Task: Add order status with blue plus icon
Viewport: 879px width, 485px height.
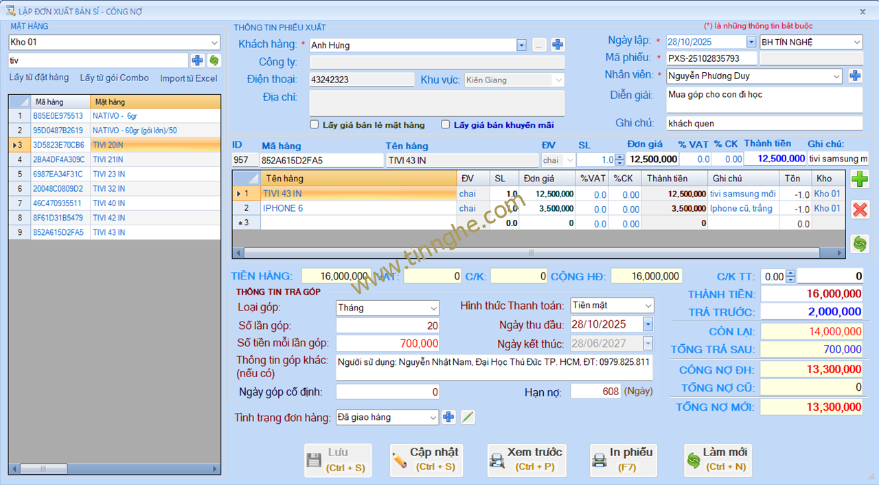Action: pyautogui.click(x=448, y=417)
